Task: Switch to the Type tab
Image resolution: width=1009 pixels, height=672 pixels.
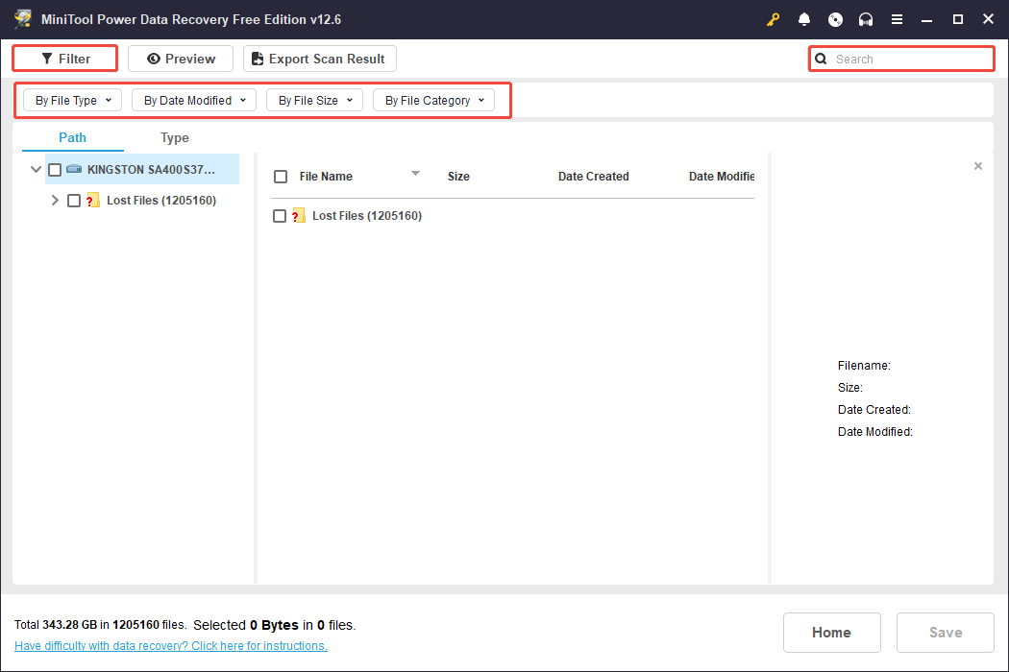Action: pos(175,137)
